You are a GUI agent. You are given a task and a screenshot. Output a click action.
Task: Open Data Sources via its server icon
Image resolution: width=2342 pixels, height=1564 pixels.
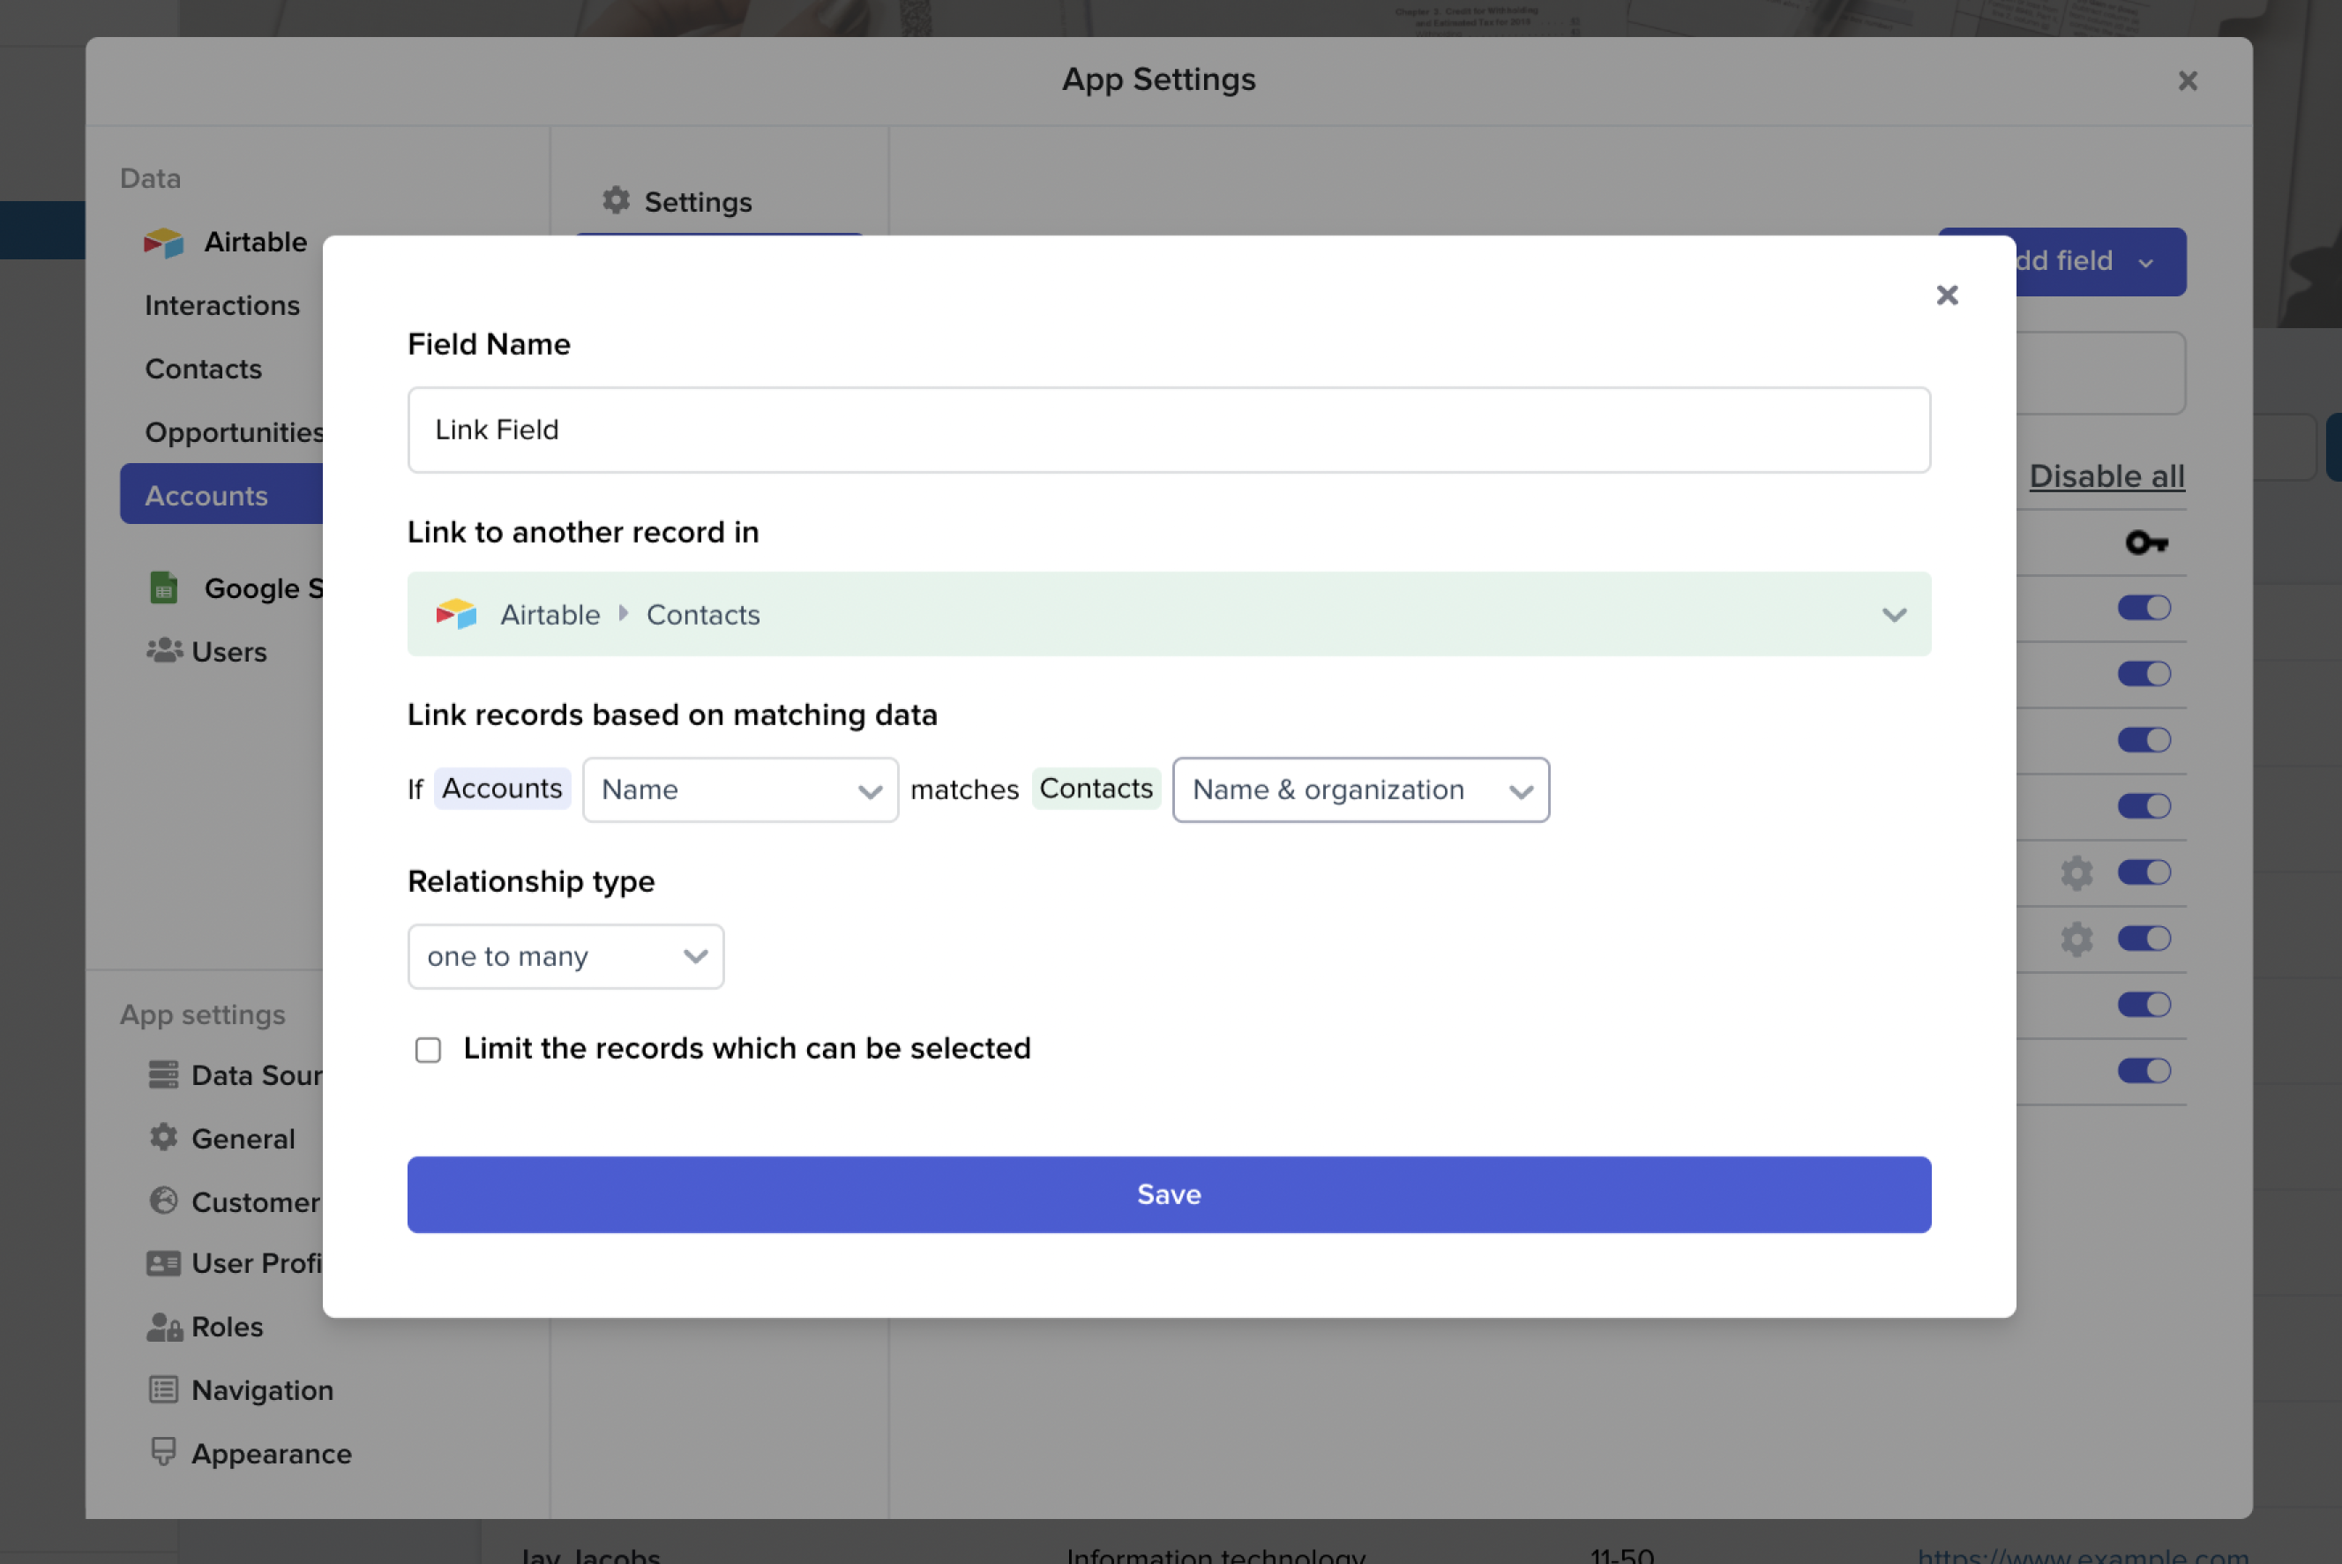point(162,1074)
